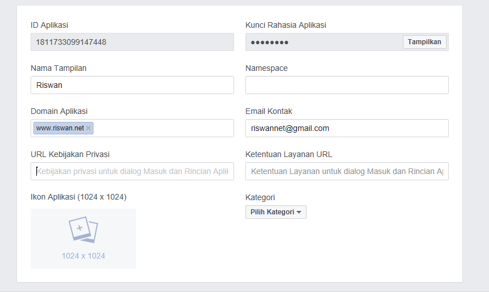Click the Kategori label
Viewport: 489px width, 292px height.
coord(260,197)
